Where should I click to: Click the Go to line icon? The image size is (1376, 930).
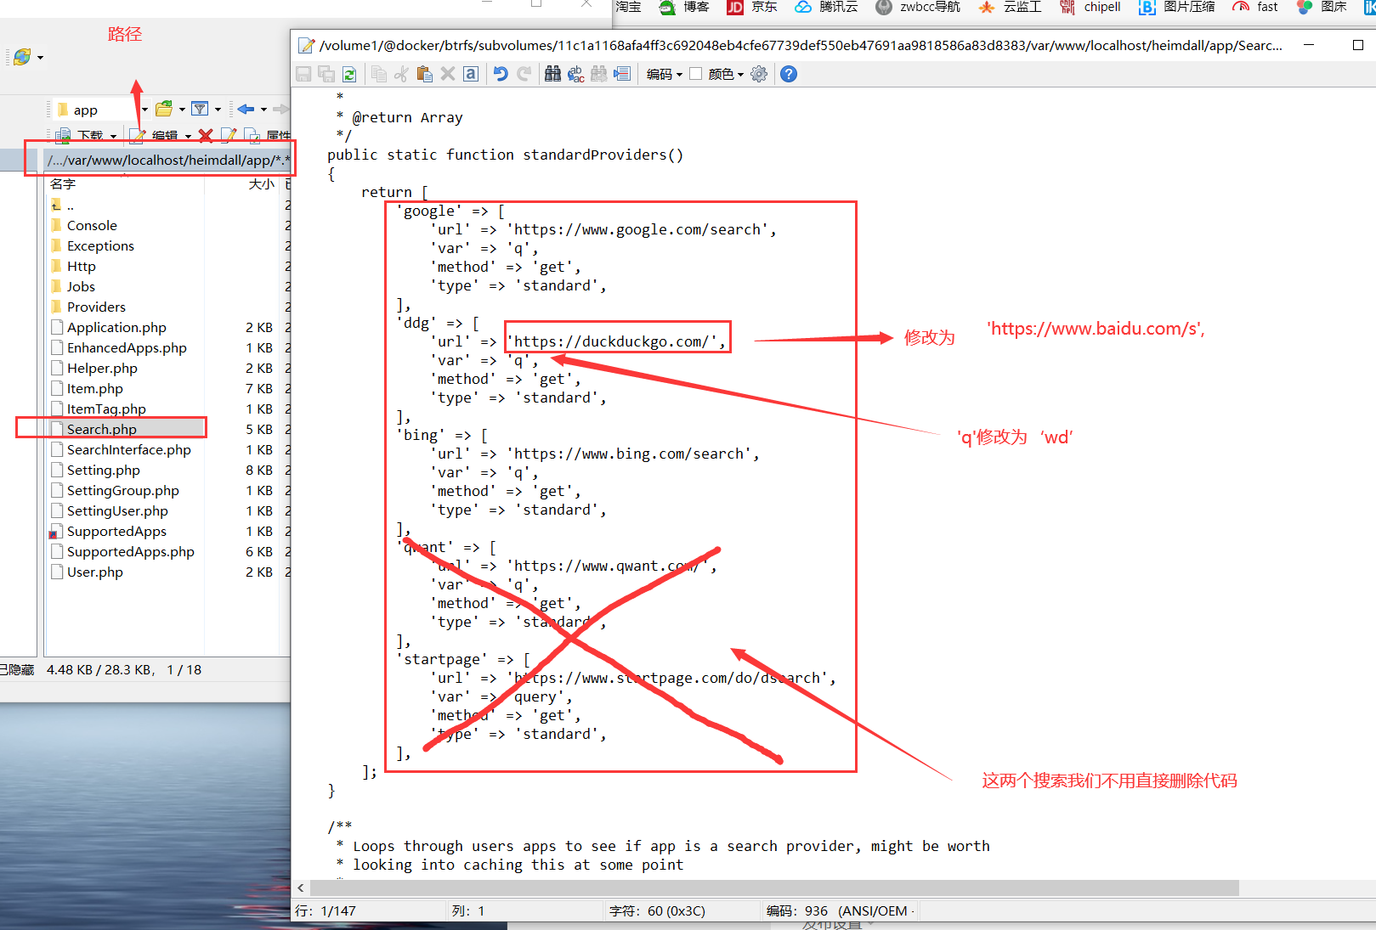pos(622,74)
